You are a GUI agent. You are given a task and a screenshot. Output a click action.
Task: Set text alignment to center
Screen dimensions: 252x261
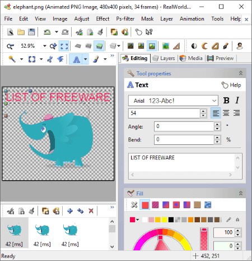pyautogui.click(x=226, y=113)
